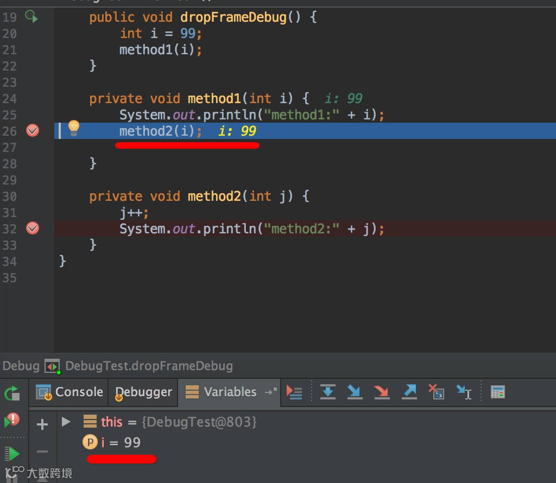The height and width of the screenshot is (483, 556).
Task: Select the 'this = {DebugTest@803}' variable row
Action: tap(307, 422)
